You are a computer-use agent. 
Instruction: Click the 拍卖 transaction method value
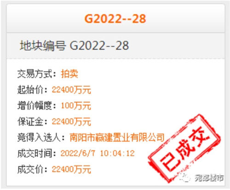(x=69, y=74)
